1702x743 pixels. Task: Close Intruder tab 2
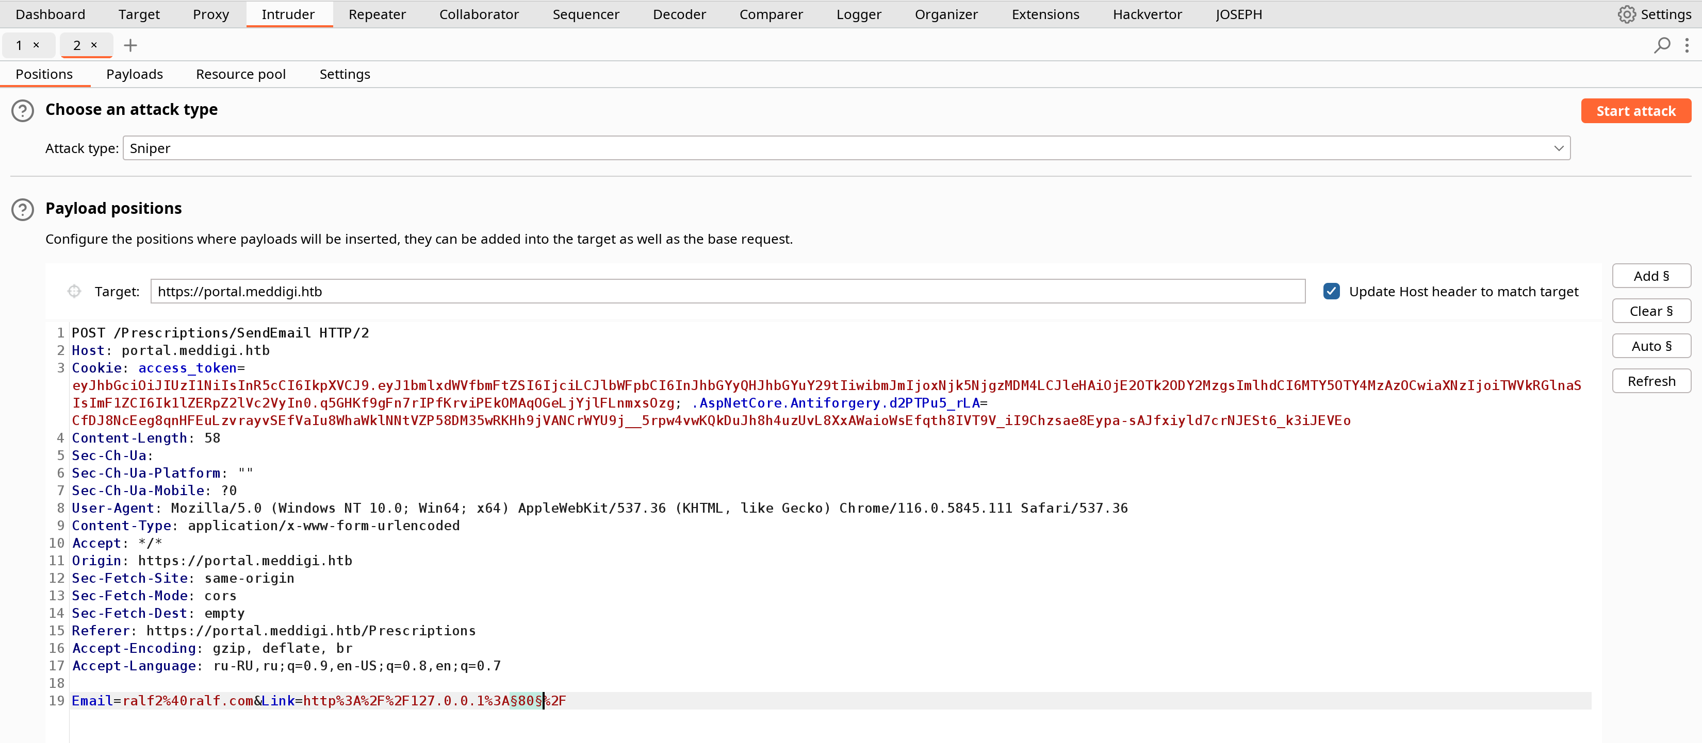[94, 45]
